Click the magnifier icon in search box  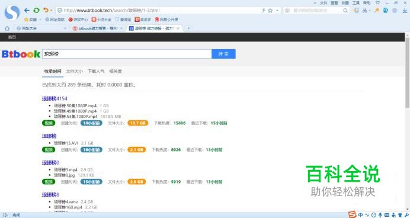coord(345,11)
